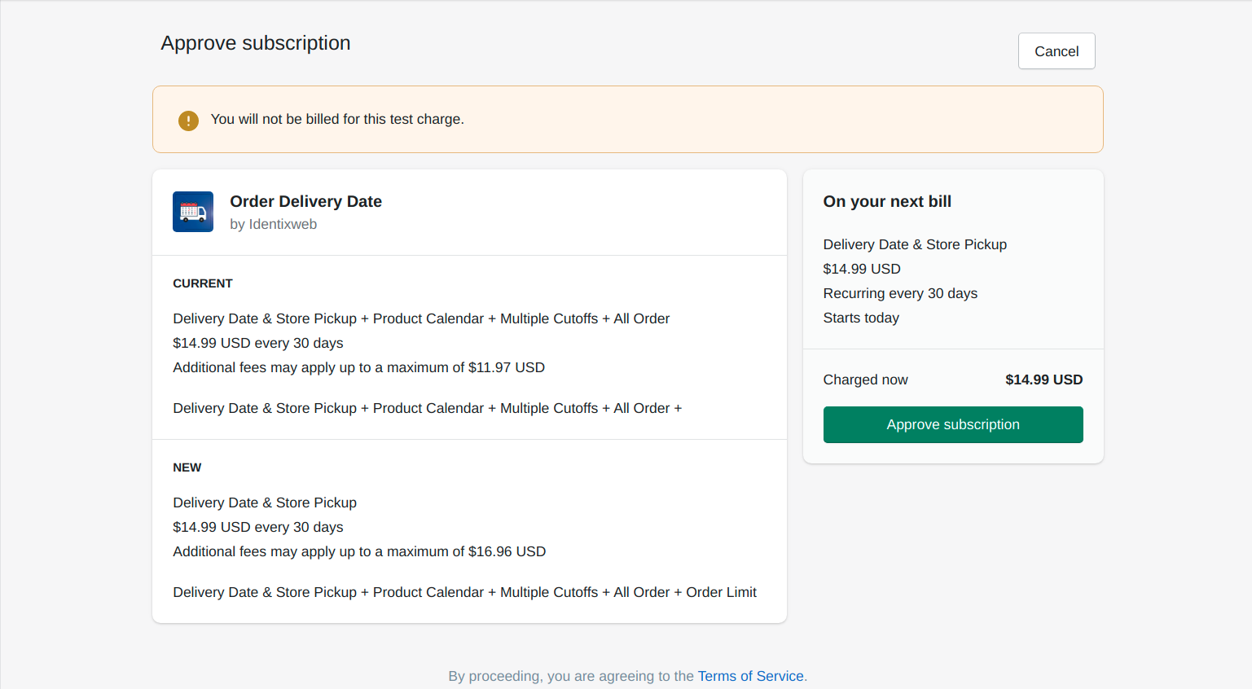Select the bold $14.99 USD charged amount
This screenshot has height=689, width=1252.
coord(1043,380)
